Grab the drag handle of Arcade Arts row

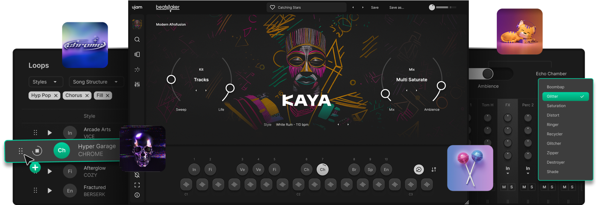[x=35, y=133]
